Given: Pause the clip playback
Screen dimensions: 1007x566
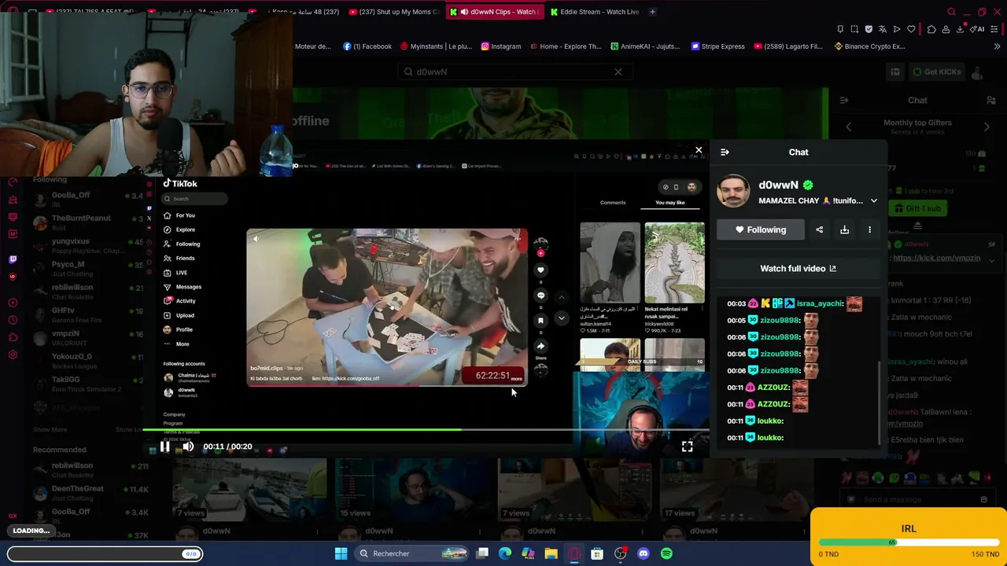Looking at the screenshot, I should 165,447.
